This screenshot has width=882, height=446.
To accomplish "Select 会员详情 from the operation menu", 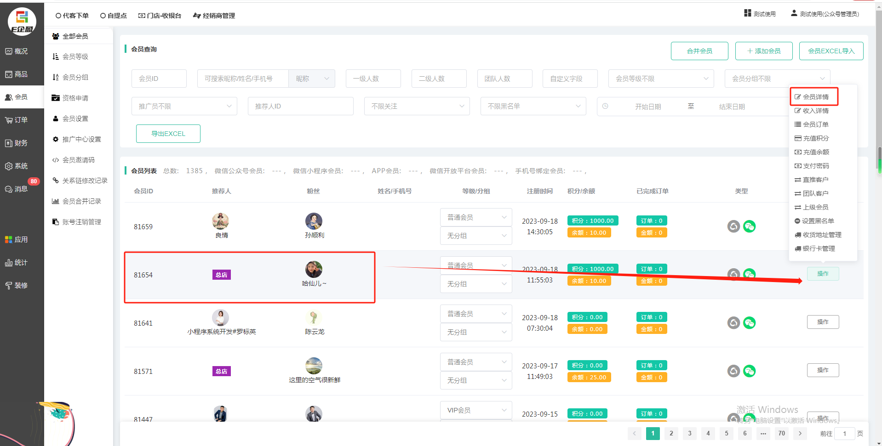I will 815,97.
